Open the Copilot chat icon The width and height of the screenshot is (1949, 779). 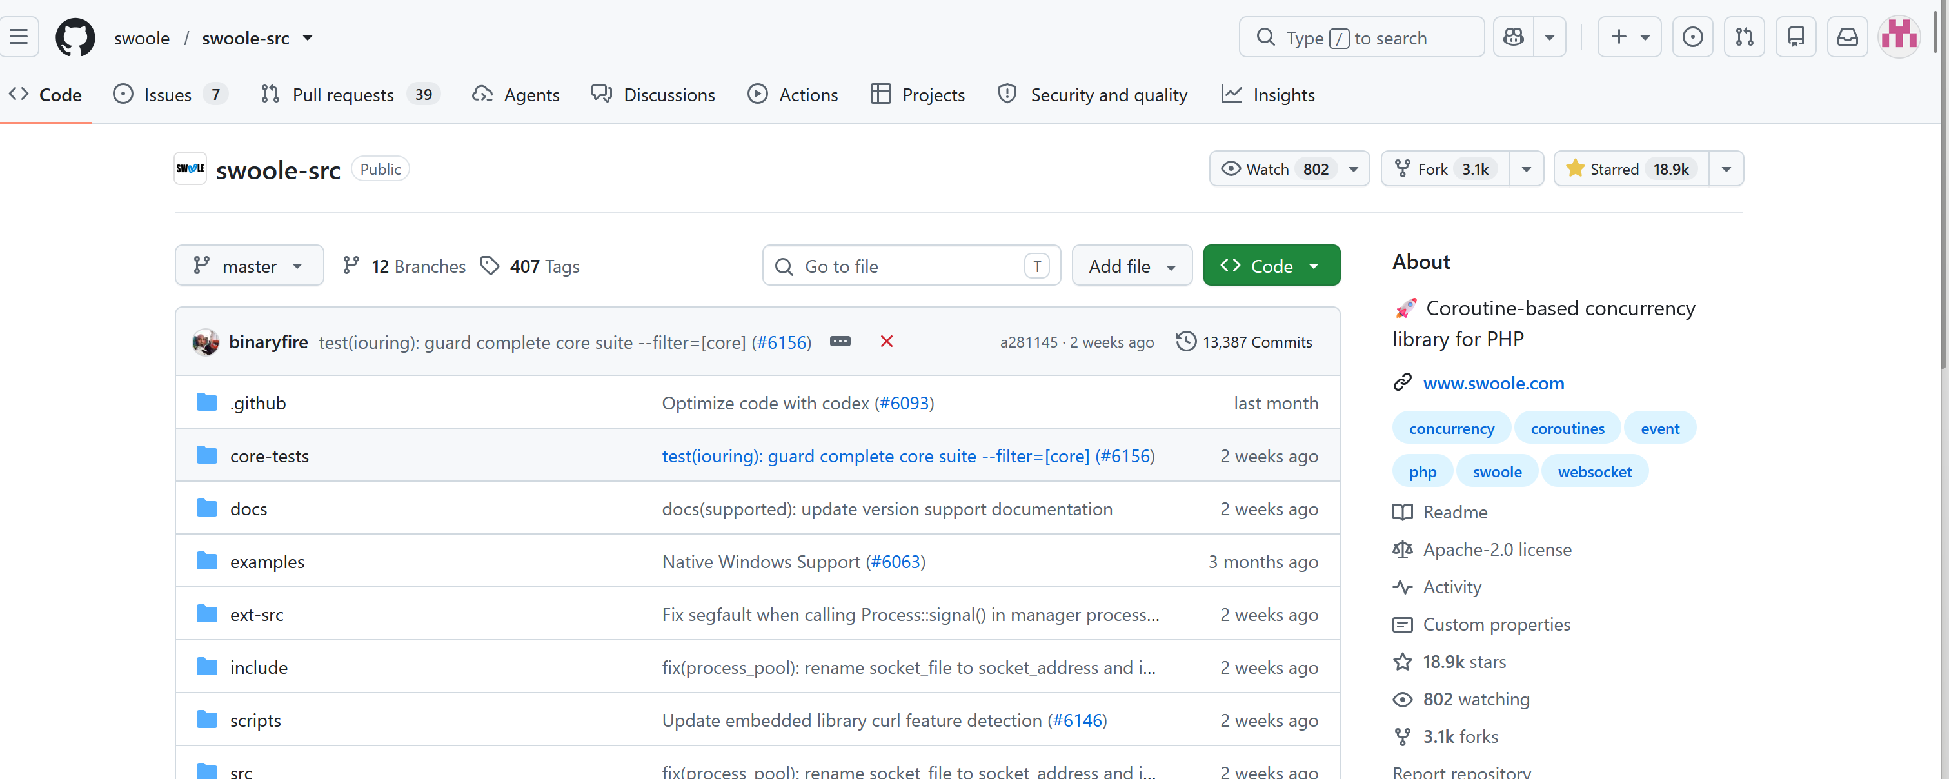1513,37
